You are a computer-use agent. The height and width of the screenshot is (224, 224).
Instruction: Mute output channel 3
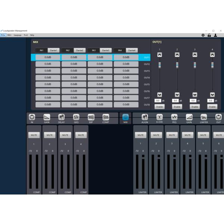coord(172,135)
